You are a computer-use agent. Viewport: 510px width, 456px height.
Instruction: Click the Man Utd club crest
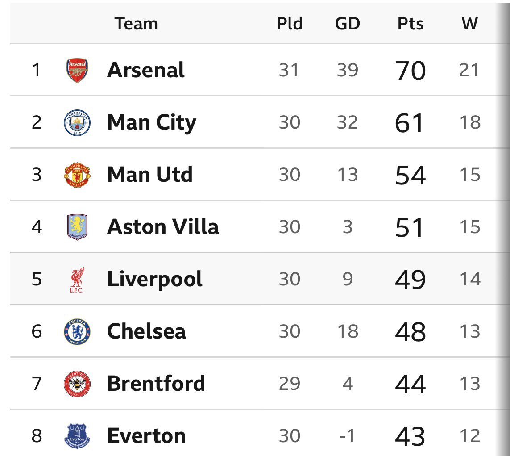[77, 175]
